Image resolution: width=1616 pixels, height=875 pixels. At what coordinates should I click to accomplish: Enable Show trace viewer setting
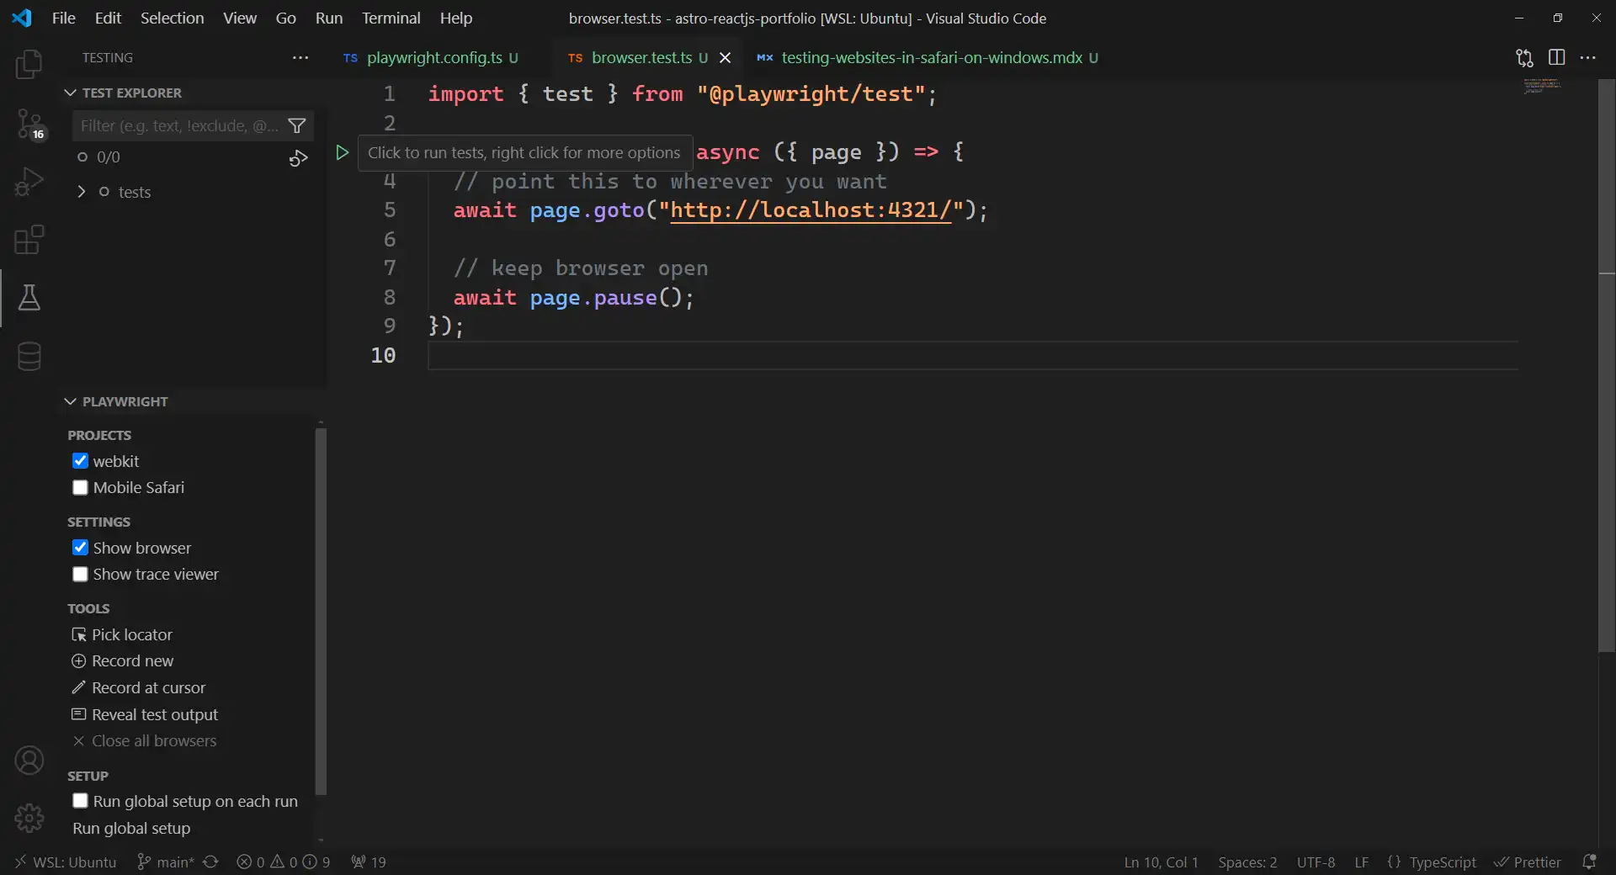pos(80,575)
